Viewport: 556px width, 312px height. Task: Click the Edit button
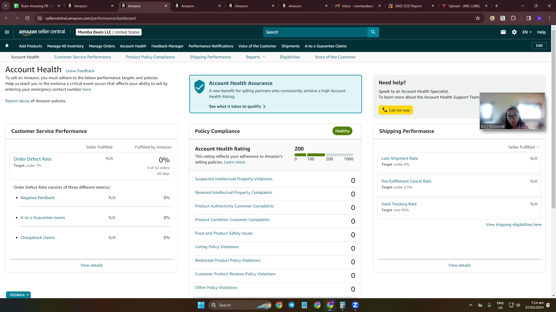coord(539,46)
